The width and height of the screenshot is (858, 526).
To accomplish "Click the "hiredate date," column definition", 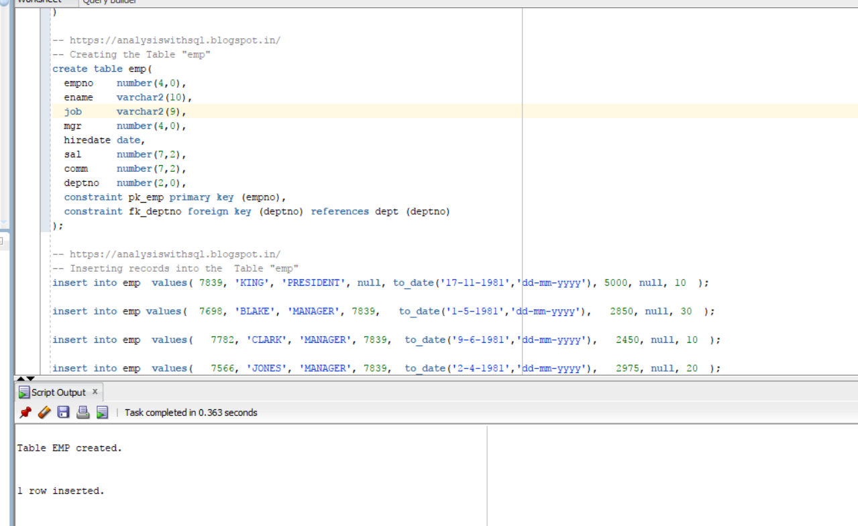I will tap(105, 140).
